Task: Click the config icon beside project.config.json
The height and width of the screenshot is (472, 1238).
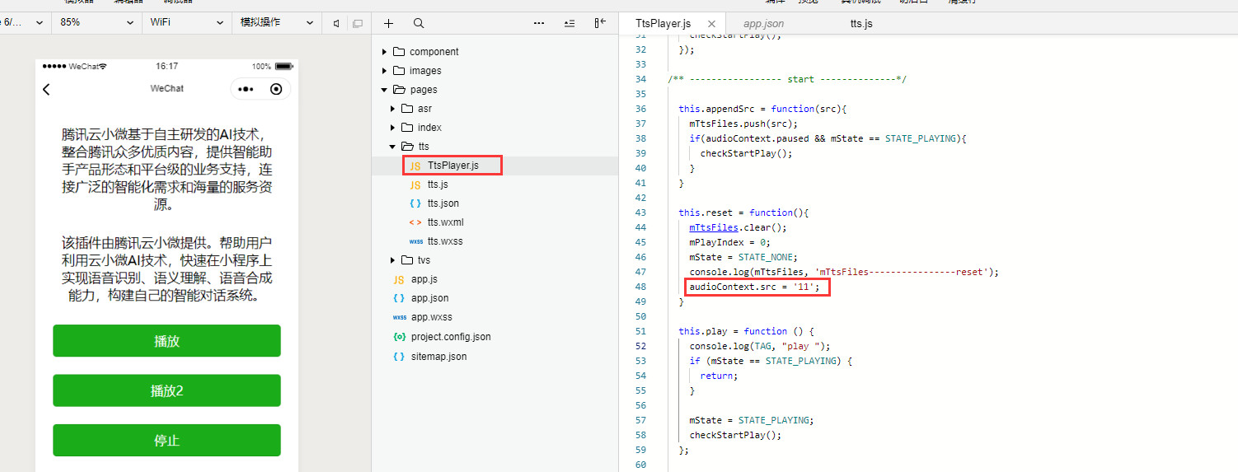Action: [x=399, y=337]
